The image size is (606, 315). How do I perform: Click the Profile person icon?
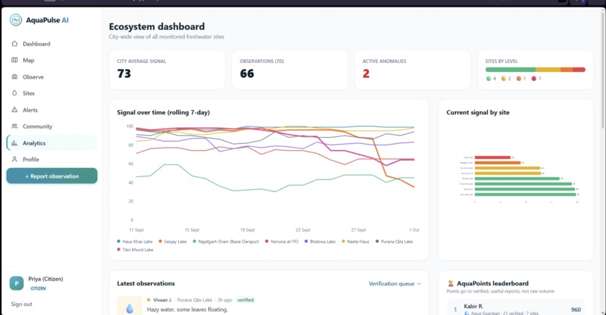(15, 159)
